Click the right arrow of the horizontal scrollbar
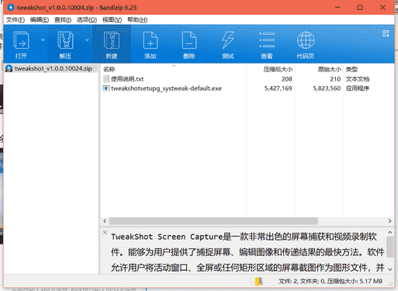Viewport: 398px width, 291px height. click(x=389, y=221)
